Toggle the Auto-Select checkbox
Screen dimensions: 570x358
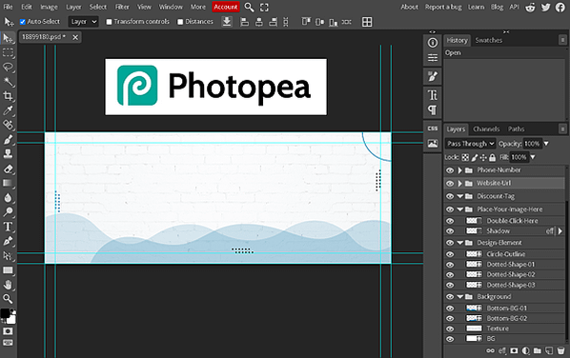point(23,22)
